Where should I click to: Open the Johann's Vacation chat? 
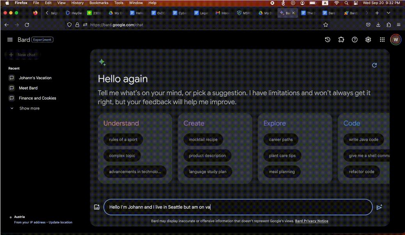[35, 78]
